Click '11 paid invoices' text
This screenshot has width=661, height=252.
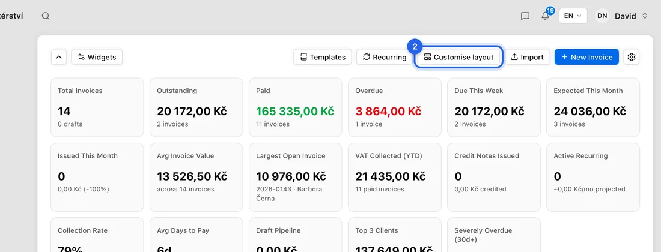379,190
